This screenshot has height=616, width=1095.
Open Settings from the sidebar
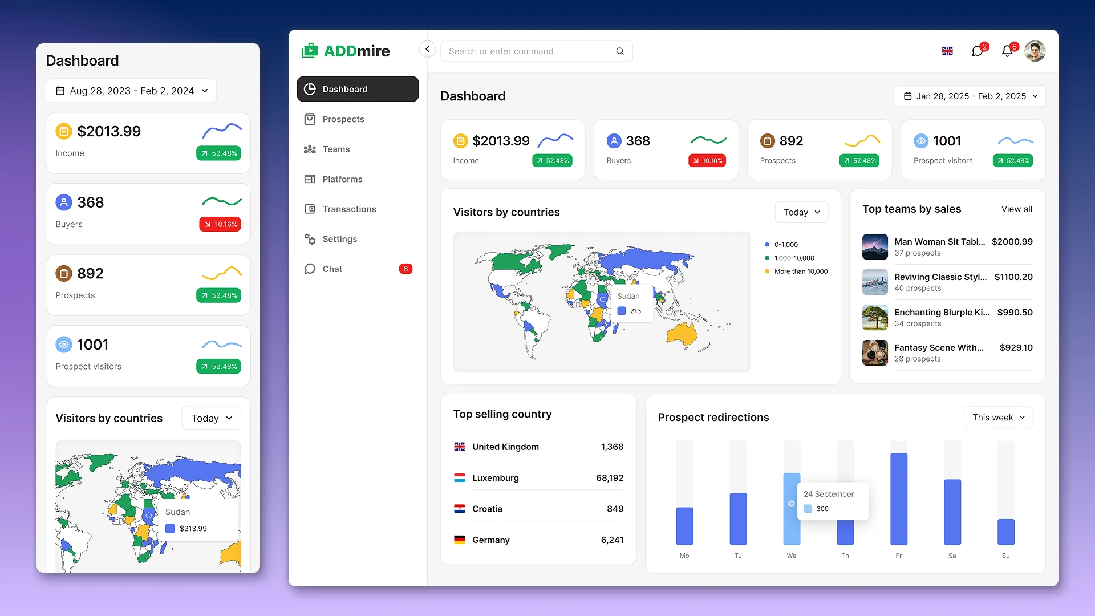point(340,239)
